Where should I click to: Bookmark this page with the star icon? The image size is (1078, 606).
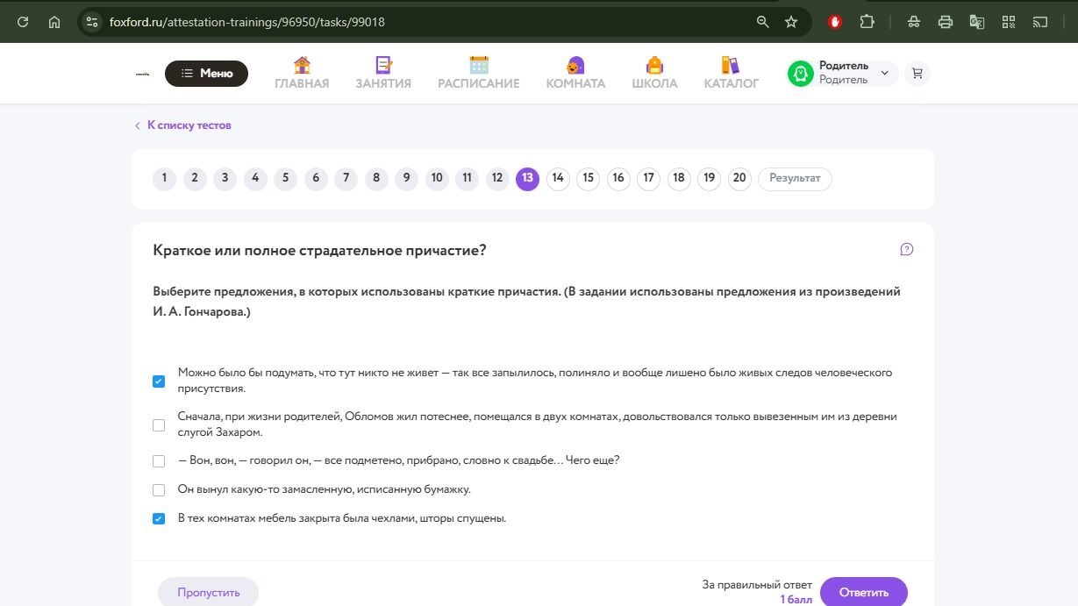(791, 22)
